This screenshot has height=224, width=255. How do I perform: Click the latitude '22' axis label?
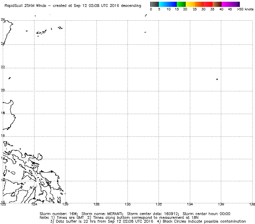(x=3, y=67)
